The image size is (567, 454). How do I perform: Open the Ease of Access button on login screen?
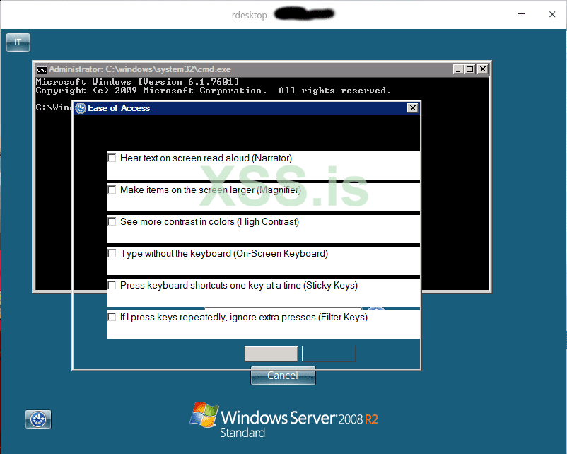38,419
